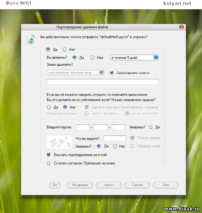This screenshot has width=202, height=213.
Task: Toggle 'Сделать Backup' checkbox
Action: (x=87, y=107)
